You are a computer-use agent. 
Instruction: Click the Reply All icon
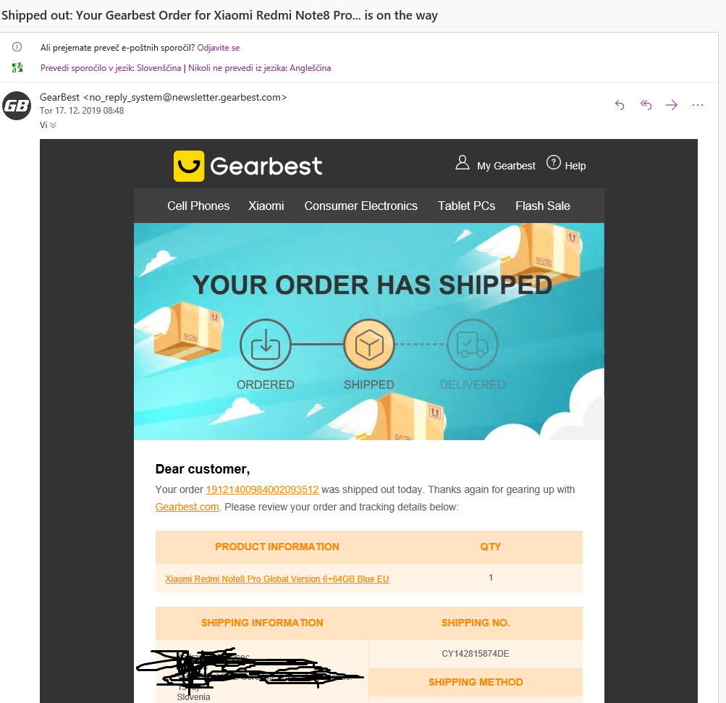pyautogui.click(x=646, y=105)
